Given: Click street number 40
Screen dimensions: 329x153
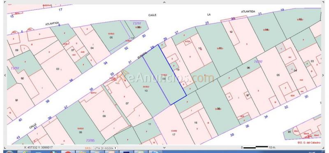Looking at the screenshot, I should click(20, 120).
